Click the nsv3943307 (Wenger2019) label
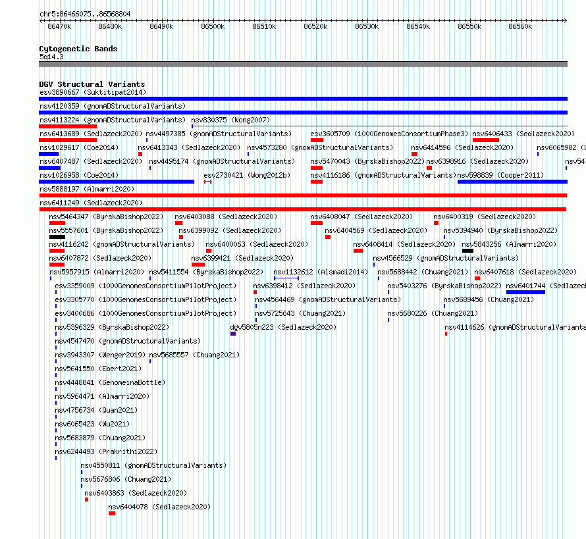This screenshot has width=586, height=539. coord(100,355)
